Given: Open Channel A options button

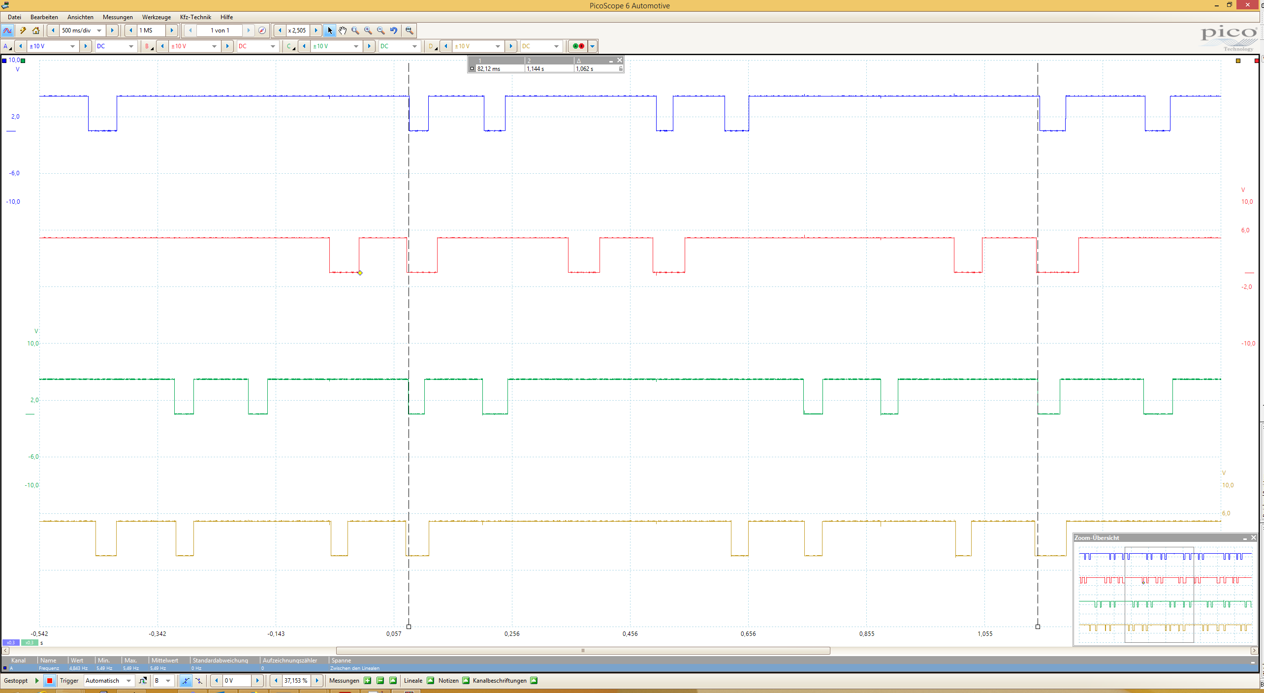Looking at the screenshot, I should [x=7, y=46].
